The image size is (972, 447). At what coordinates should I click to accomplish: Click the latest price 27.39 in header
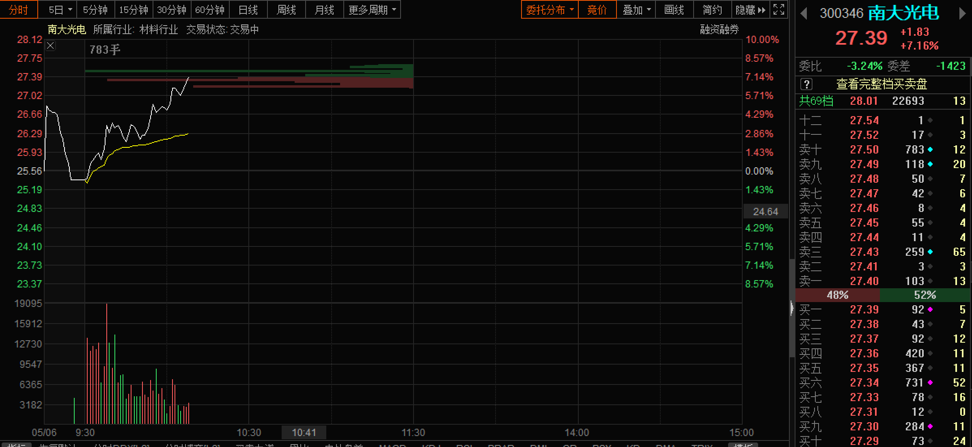(x=861, y=39)
